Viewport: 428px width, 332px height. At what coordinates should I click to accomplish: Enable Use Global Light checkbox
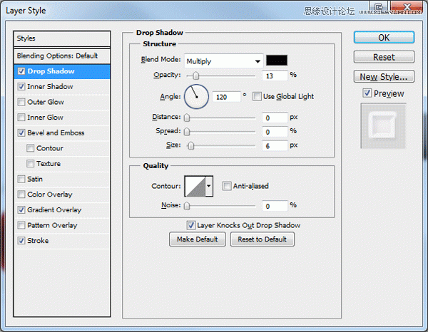(257, 96)
